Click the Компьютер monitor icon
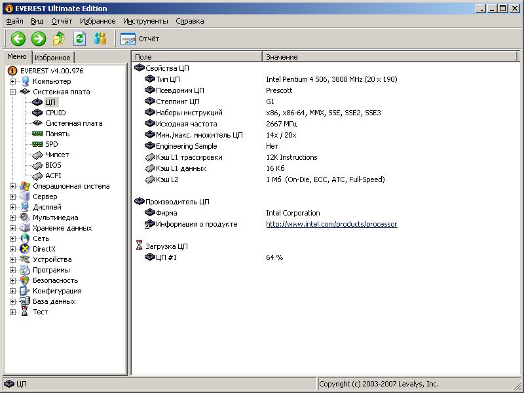Screen dimensions: 524x393 pos(25,81)
